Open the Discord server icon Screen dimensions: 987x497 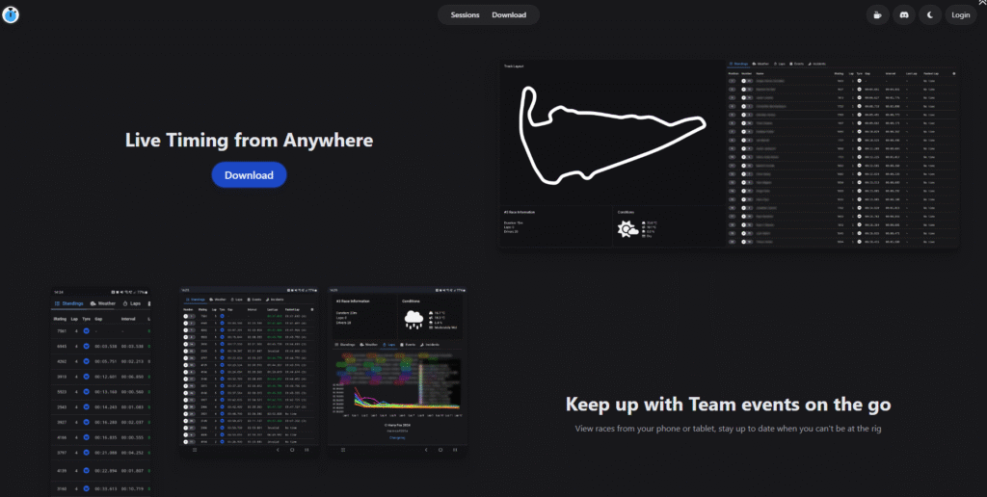(x=903, y=14)
